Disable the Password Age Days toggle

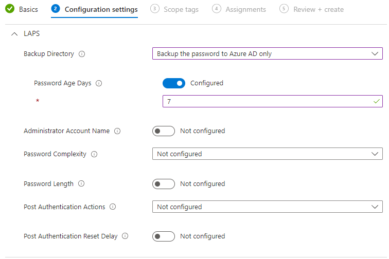[x=174, y=83]
